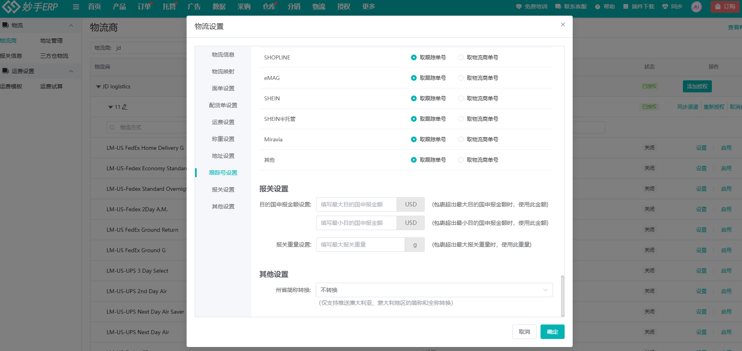This screenshot has height=351, width=742.
Task: Click the 最大报关重量 input field
Action: pyautogui.click(x=360, y=245)
